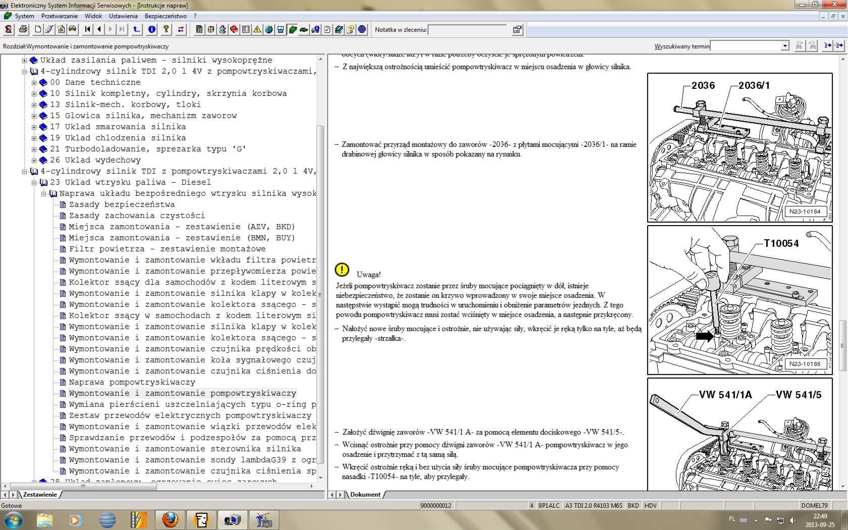The height and width of the screenshot is (530, 848).
Task: Open 'Naprawa pompowtryskiwaczy' tree entry
Action: (x=132, y=382)
